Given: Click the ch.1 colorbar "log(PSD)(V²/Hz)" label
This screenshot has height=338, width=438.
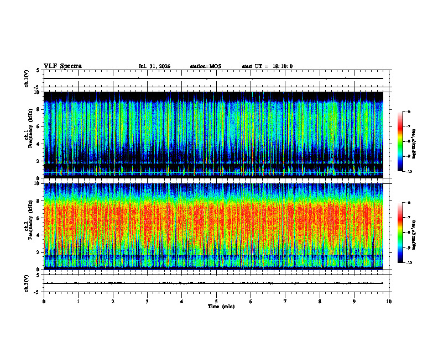Looking at the screenshot, I should click(414, 144).
